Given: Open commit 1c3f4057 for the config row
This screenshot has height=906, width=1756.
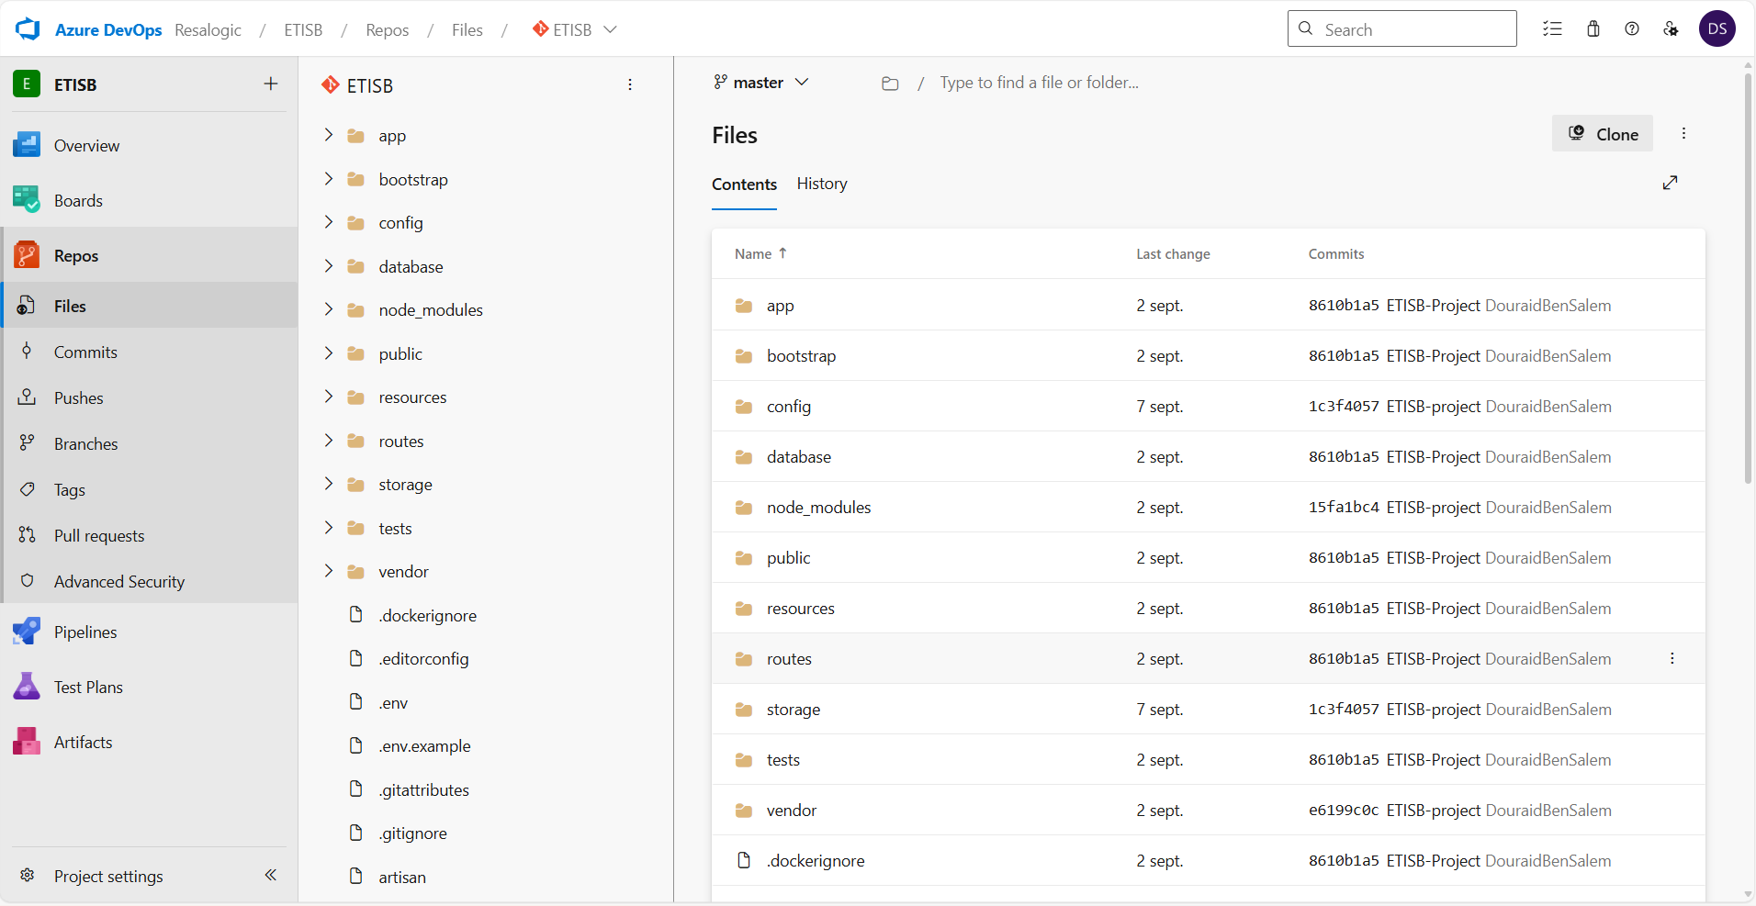Looking at the screenshot, I should coord(1344,406).
